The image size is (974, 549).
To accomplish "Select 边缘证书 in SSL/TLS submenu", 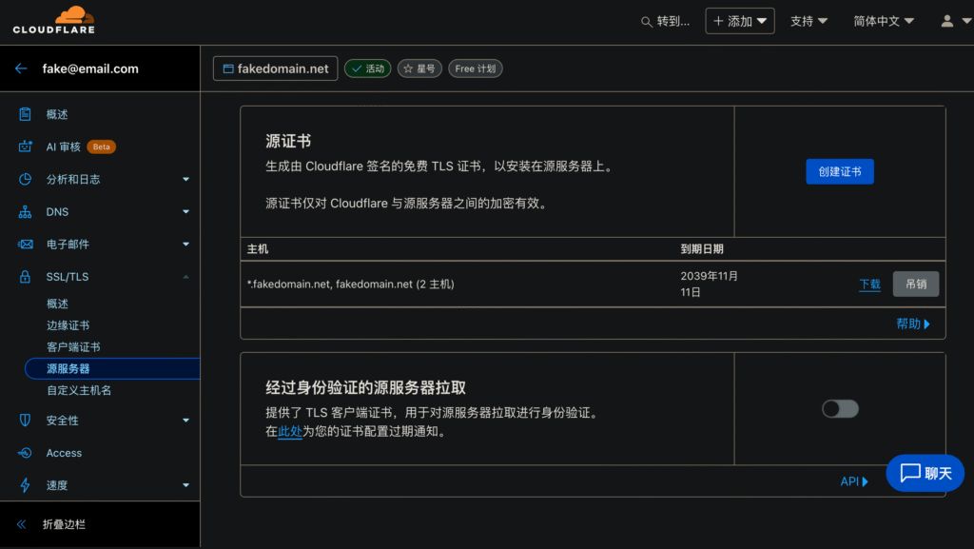I will point(68,325).
